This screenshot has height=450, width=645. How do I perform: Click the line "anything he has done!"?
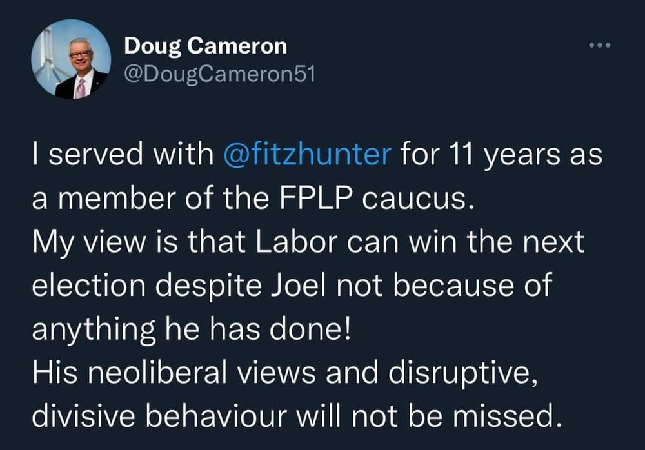point(192,329)
